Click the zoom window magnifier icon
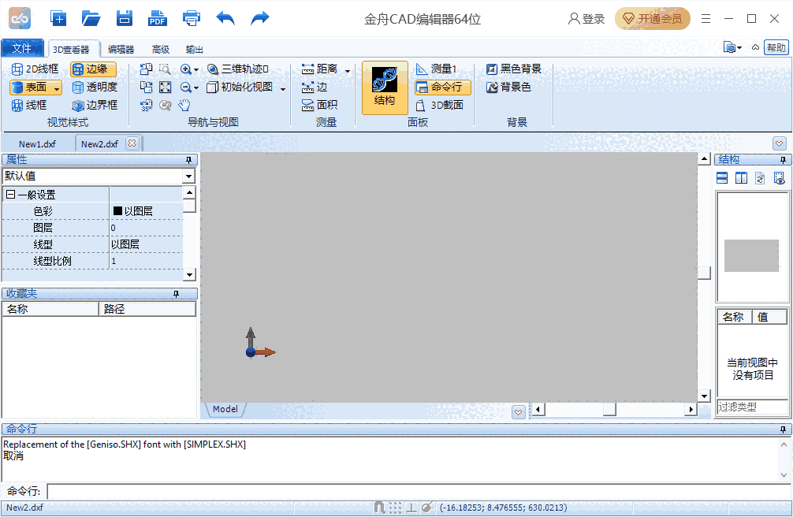The image size is (793, 517). 165,69
